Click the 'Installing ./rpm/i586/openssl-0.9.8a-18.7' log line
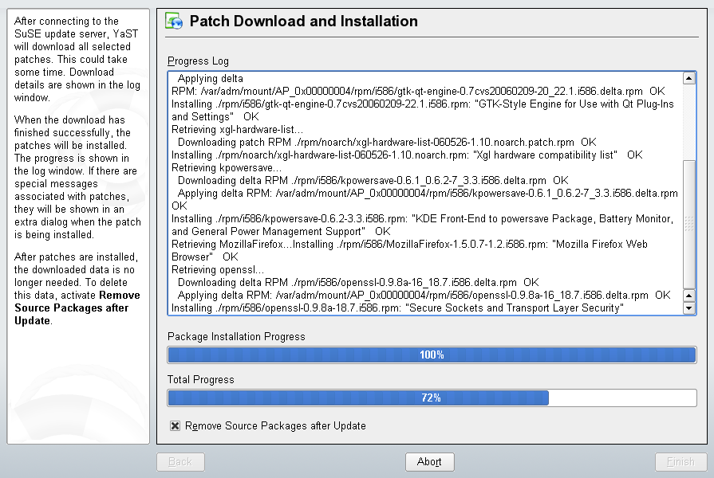The image size is (714, 478). (x=397, y=308)
